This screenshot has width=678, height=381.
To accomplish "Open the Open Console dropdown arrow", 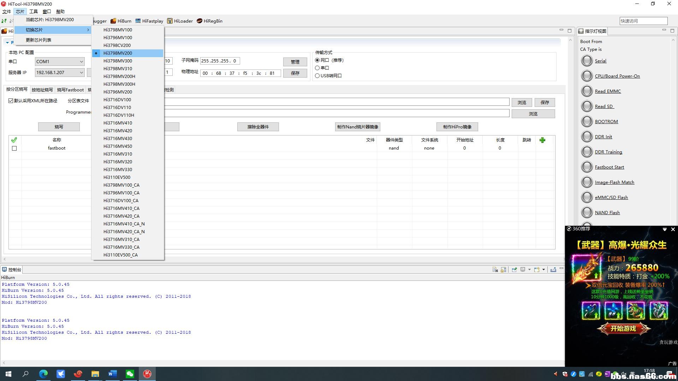I will pyautogui.click(x=543, y=270).
